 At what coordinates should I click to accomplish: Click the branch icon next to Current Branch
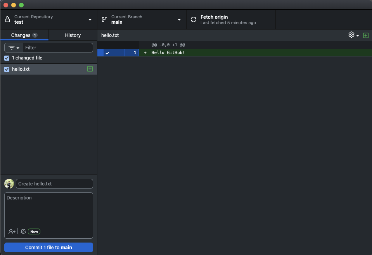coord(104,19)
